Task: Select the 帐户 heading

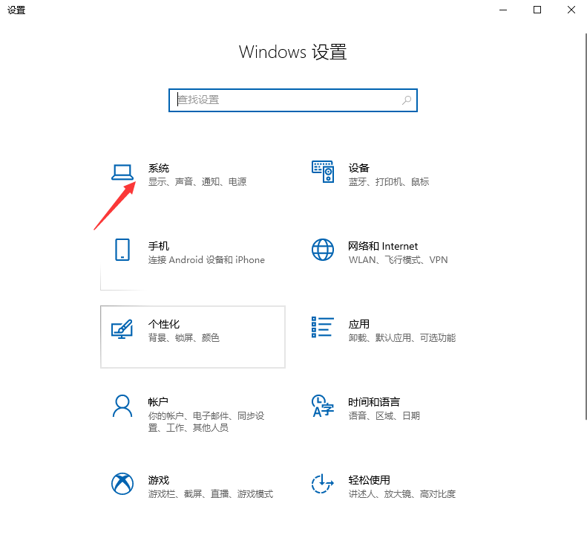Action: (x=158, y=402)
